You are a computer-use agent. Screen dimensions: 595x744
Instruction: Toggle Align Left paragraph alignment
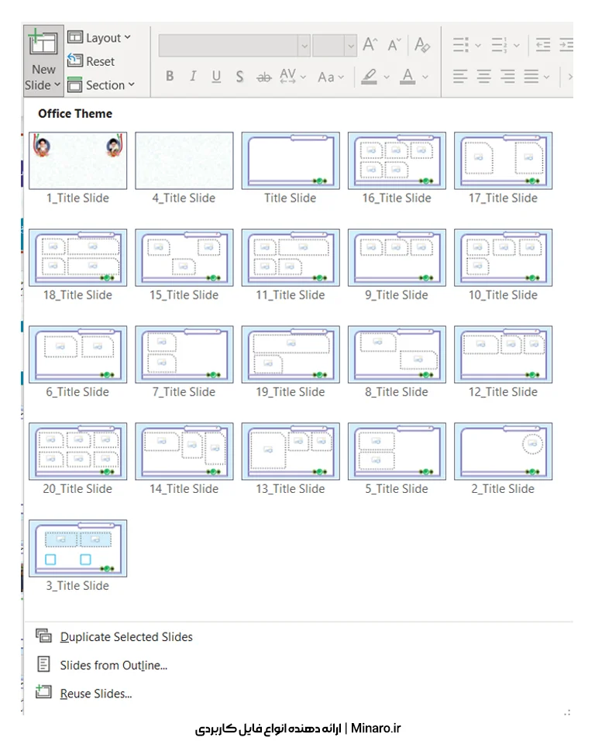point(460,77)
